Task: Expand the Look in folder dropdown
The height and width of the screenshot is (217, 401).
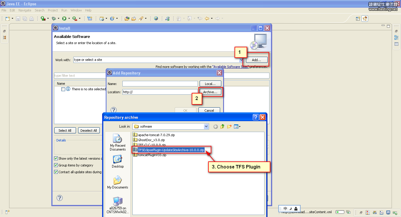Action: pyautogui.click(x=206, y=126)
